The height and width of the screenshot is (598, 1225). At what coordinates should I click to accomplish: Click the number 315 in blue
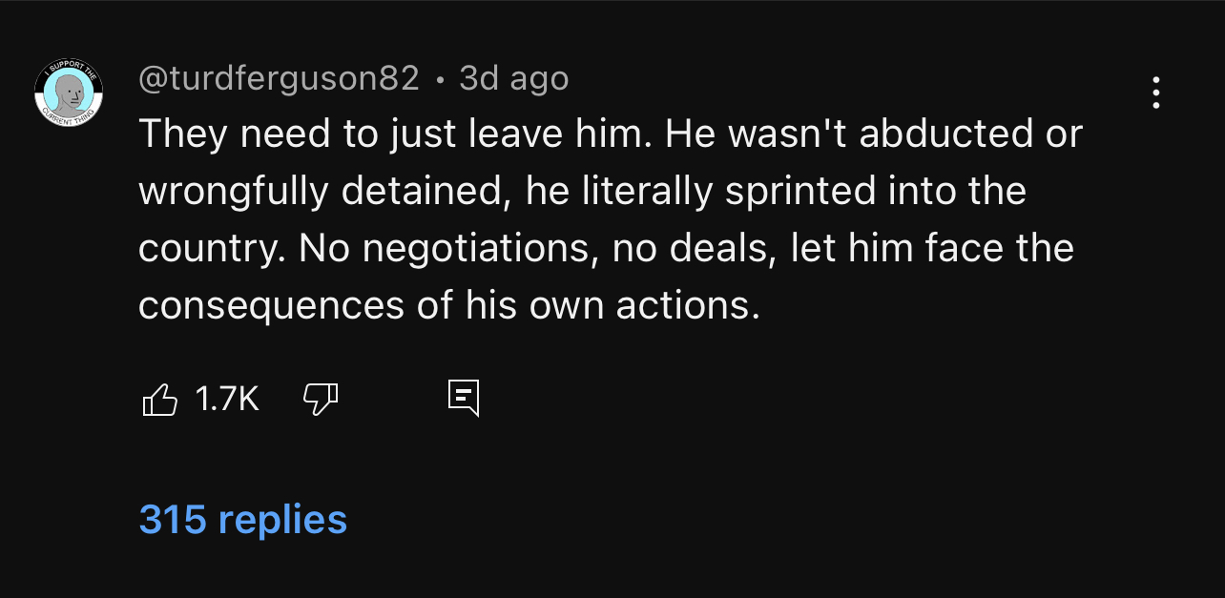pos(173,520)
